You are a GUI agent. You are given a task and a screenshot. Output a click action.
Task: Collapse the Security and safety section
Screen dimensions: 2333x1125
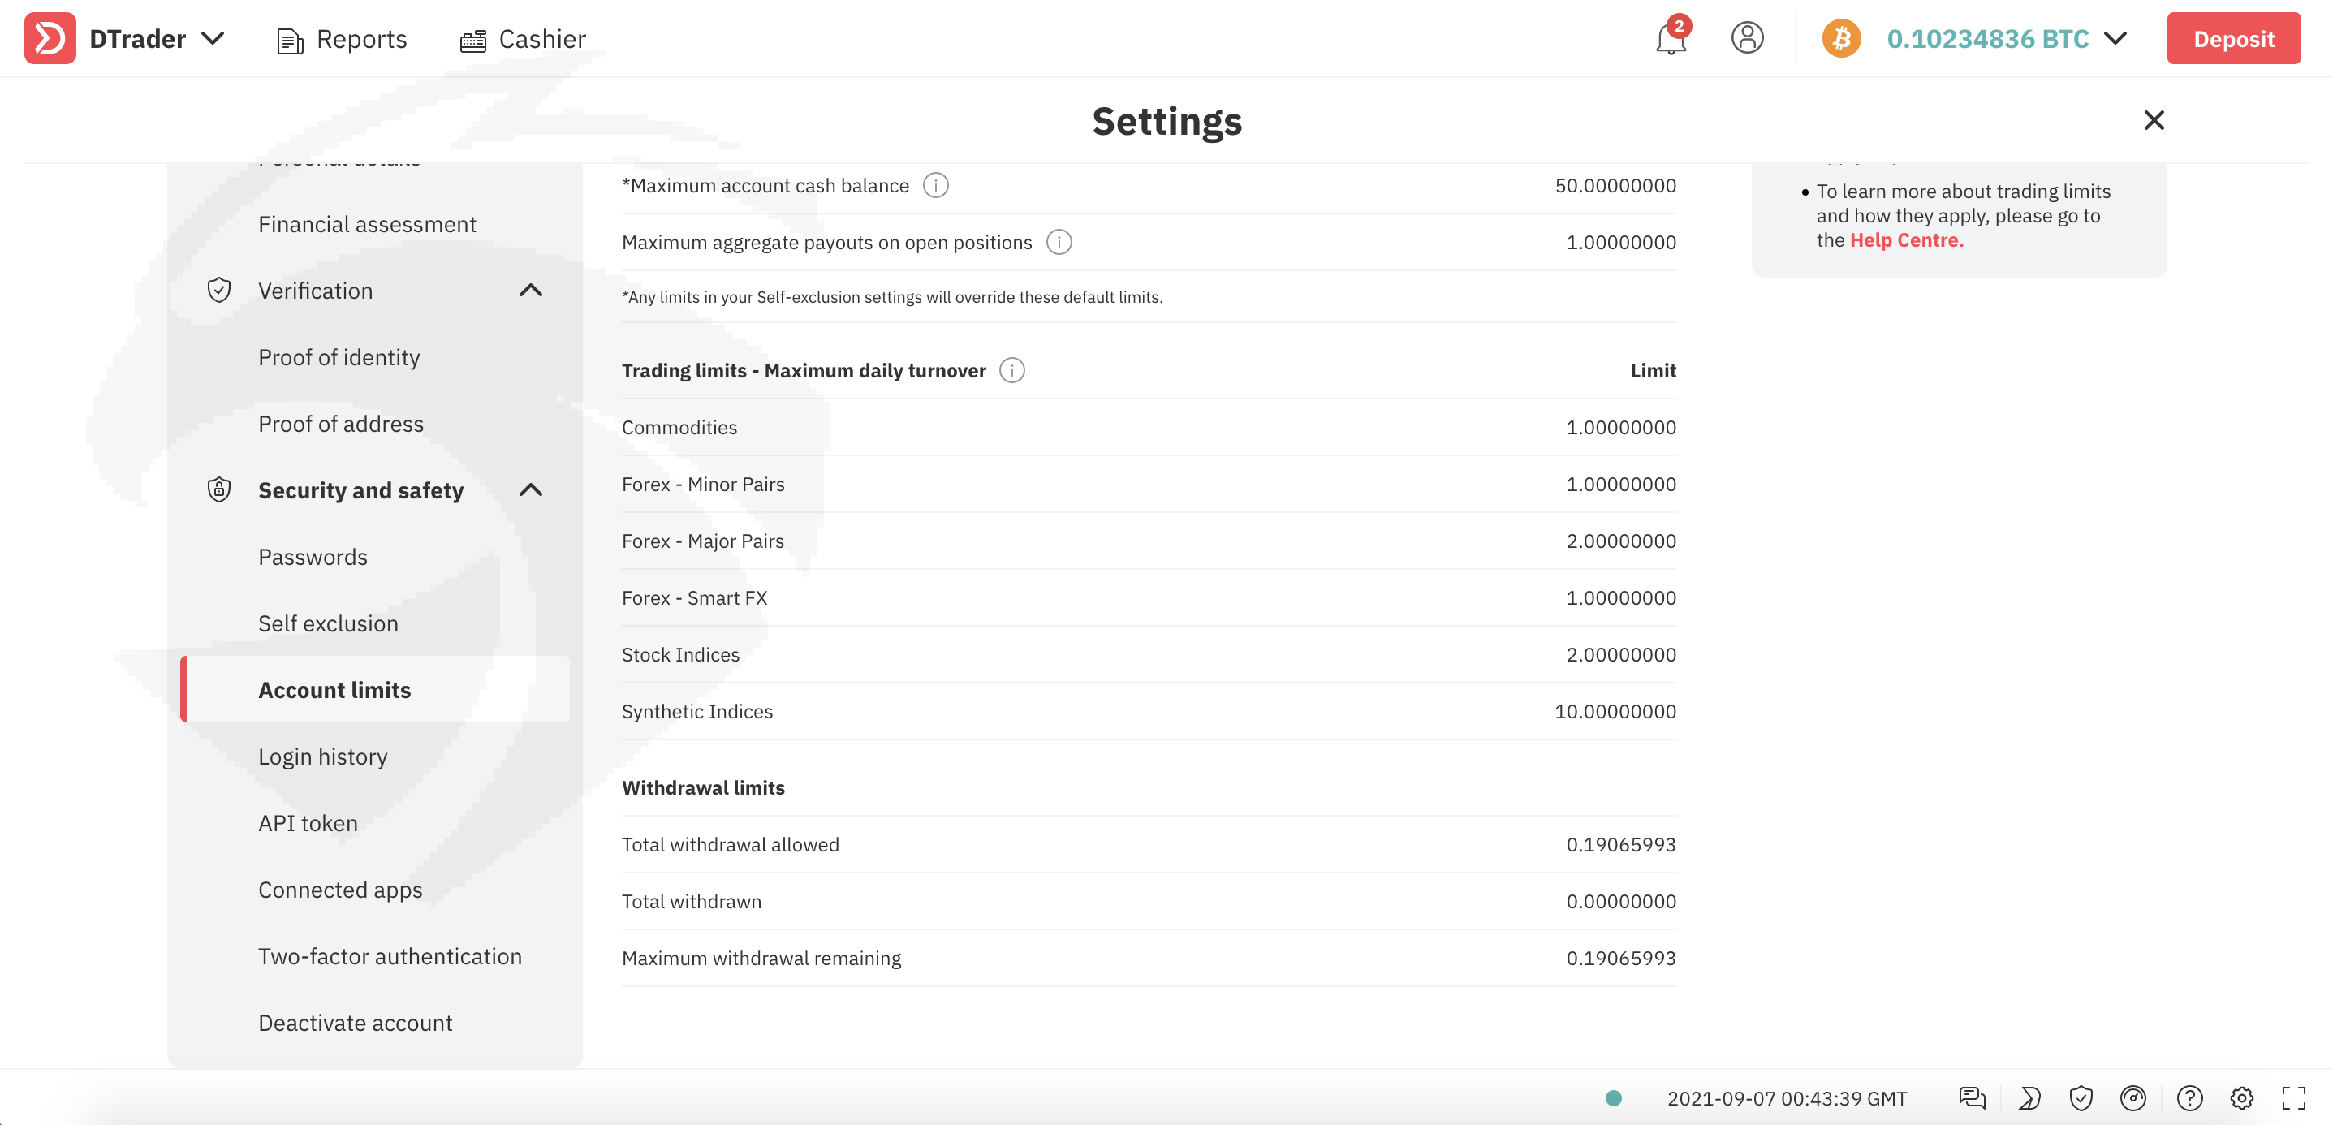[531, 490]
